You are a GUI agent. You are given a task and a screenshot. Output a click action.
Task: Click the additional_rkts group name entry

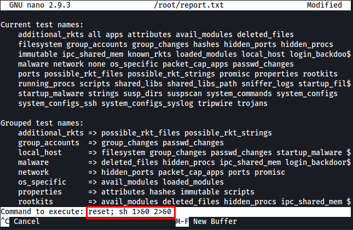[x=51, y=133]
